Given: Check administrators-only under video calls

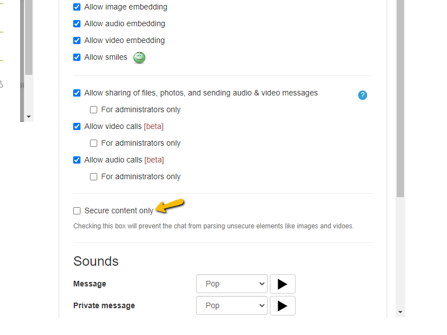Looking at the screenshot, I should [x=93, y=143].
